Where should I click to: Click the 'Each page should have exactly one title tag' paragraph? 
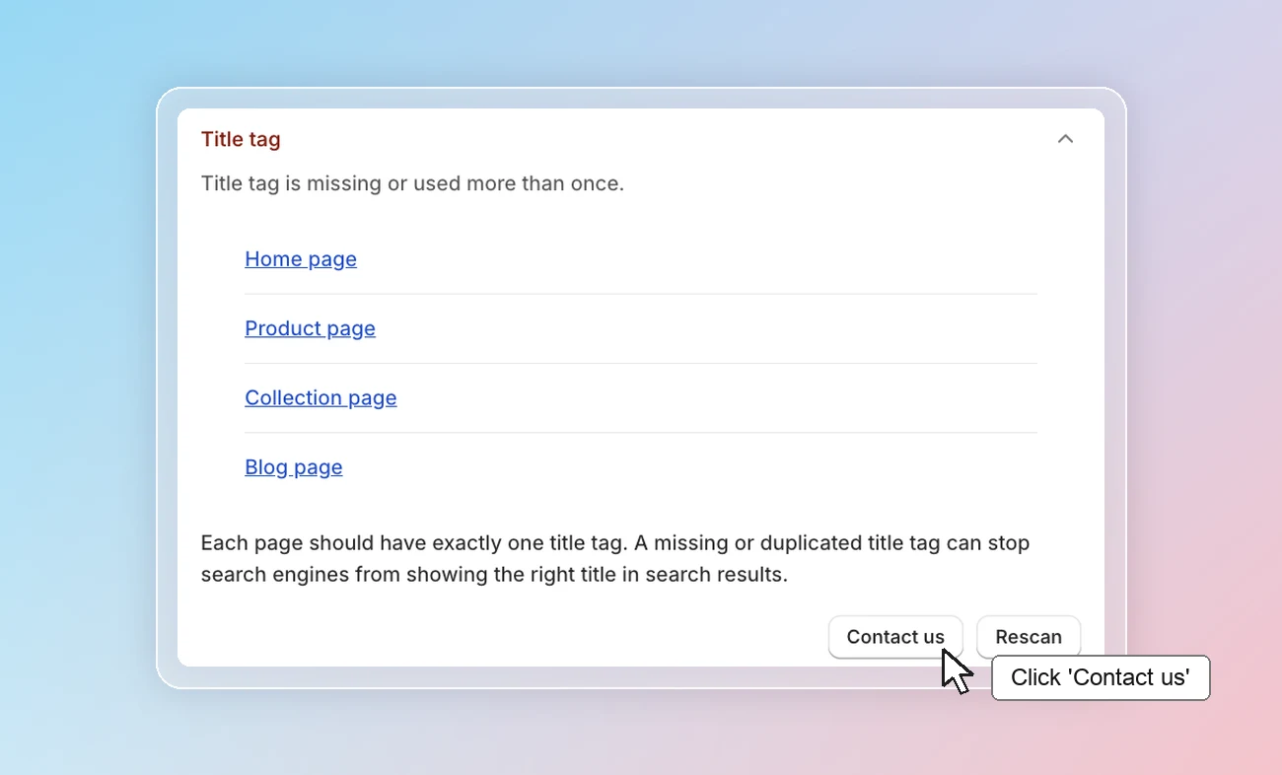[x=615, y=558]
